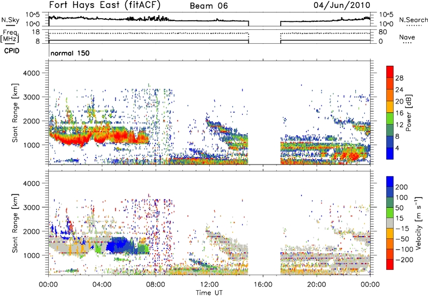This screenshot has height=296, width=428.
Task: Click the 'Velocity [m s-1]' colorbar label
Action: pyautogui.click(x=418, y=223)
